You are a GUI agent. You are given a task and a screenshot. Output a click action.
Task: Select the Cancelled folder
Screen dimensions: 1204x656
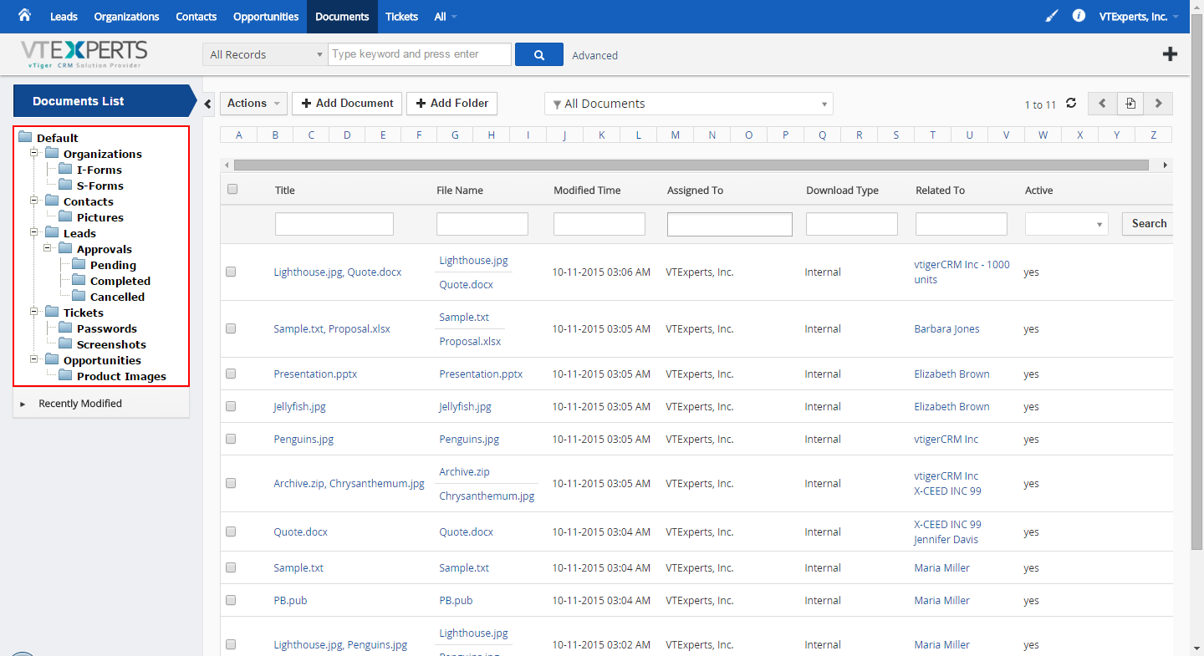[117, 297]
